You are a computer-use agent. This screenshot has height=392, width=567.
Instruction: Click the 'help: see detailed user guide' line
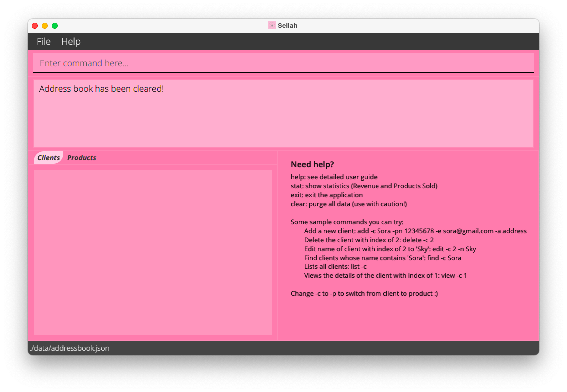[334, 177]
